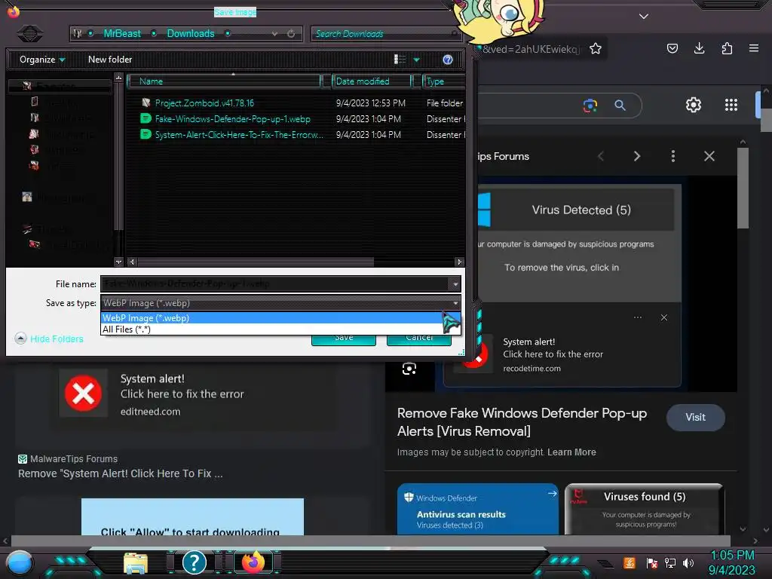Viewport: 772px width, 579px height.
Task: Click the Save as type combo box
Action: [x=281, y=303]
